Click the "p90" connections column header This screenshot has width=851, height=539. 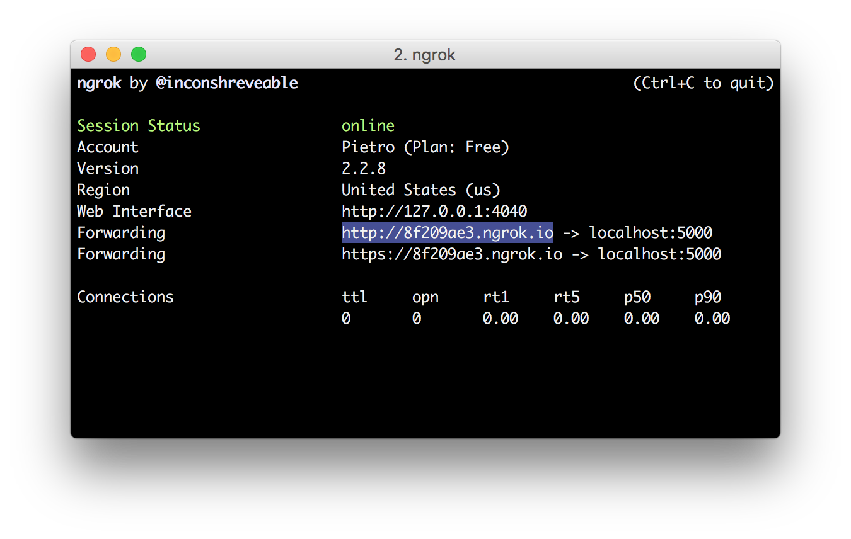(x=707, y=297)
